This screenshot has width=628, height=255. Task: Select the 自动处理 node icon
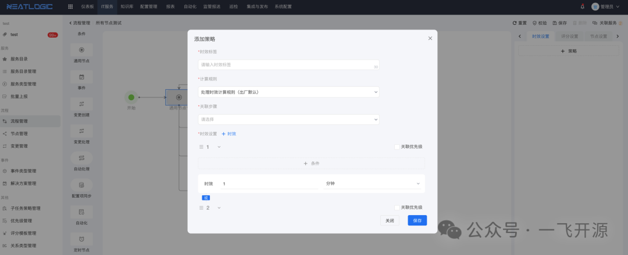82,158
